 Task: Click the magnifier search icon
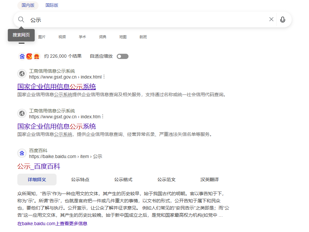click(21, 20)
